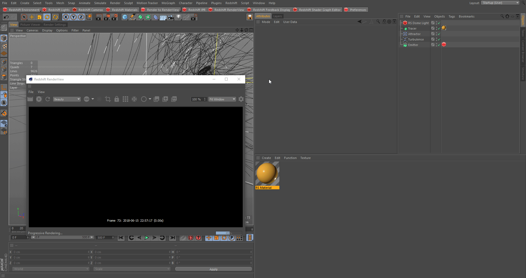Screen dimensions: 526x278
Task: Open the Simulate menu
Action: pyautogui.click(x=100, y=3)
